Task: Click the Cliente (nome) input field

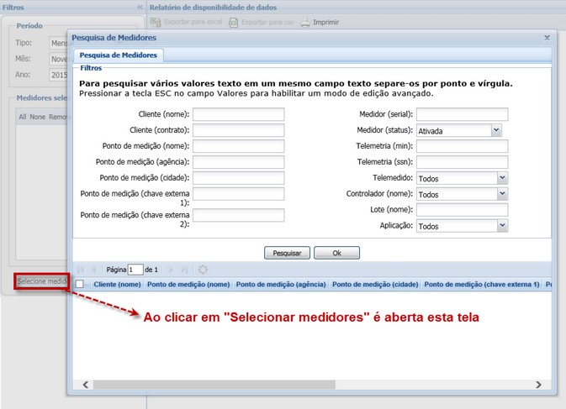Action: (238, 114)
